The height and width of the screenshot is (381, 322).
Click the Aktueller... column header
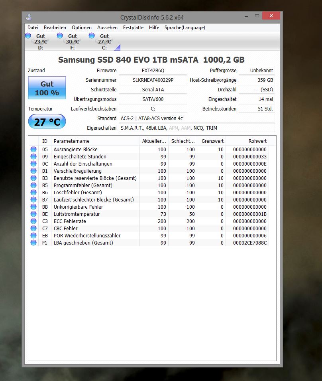[x=154, y=141]
